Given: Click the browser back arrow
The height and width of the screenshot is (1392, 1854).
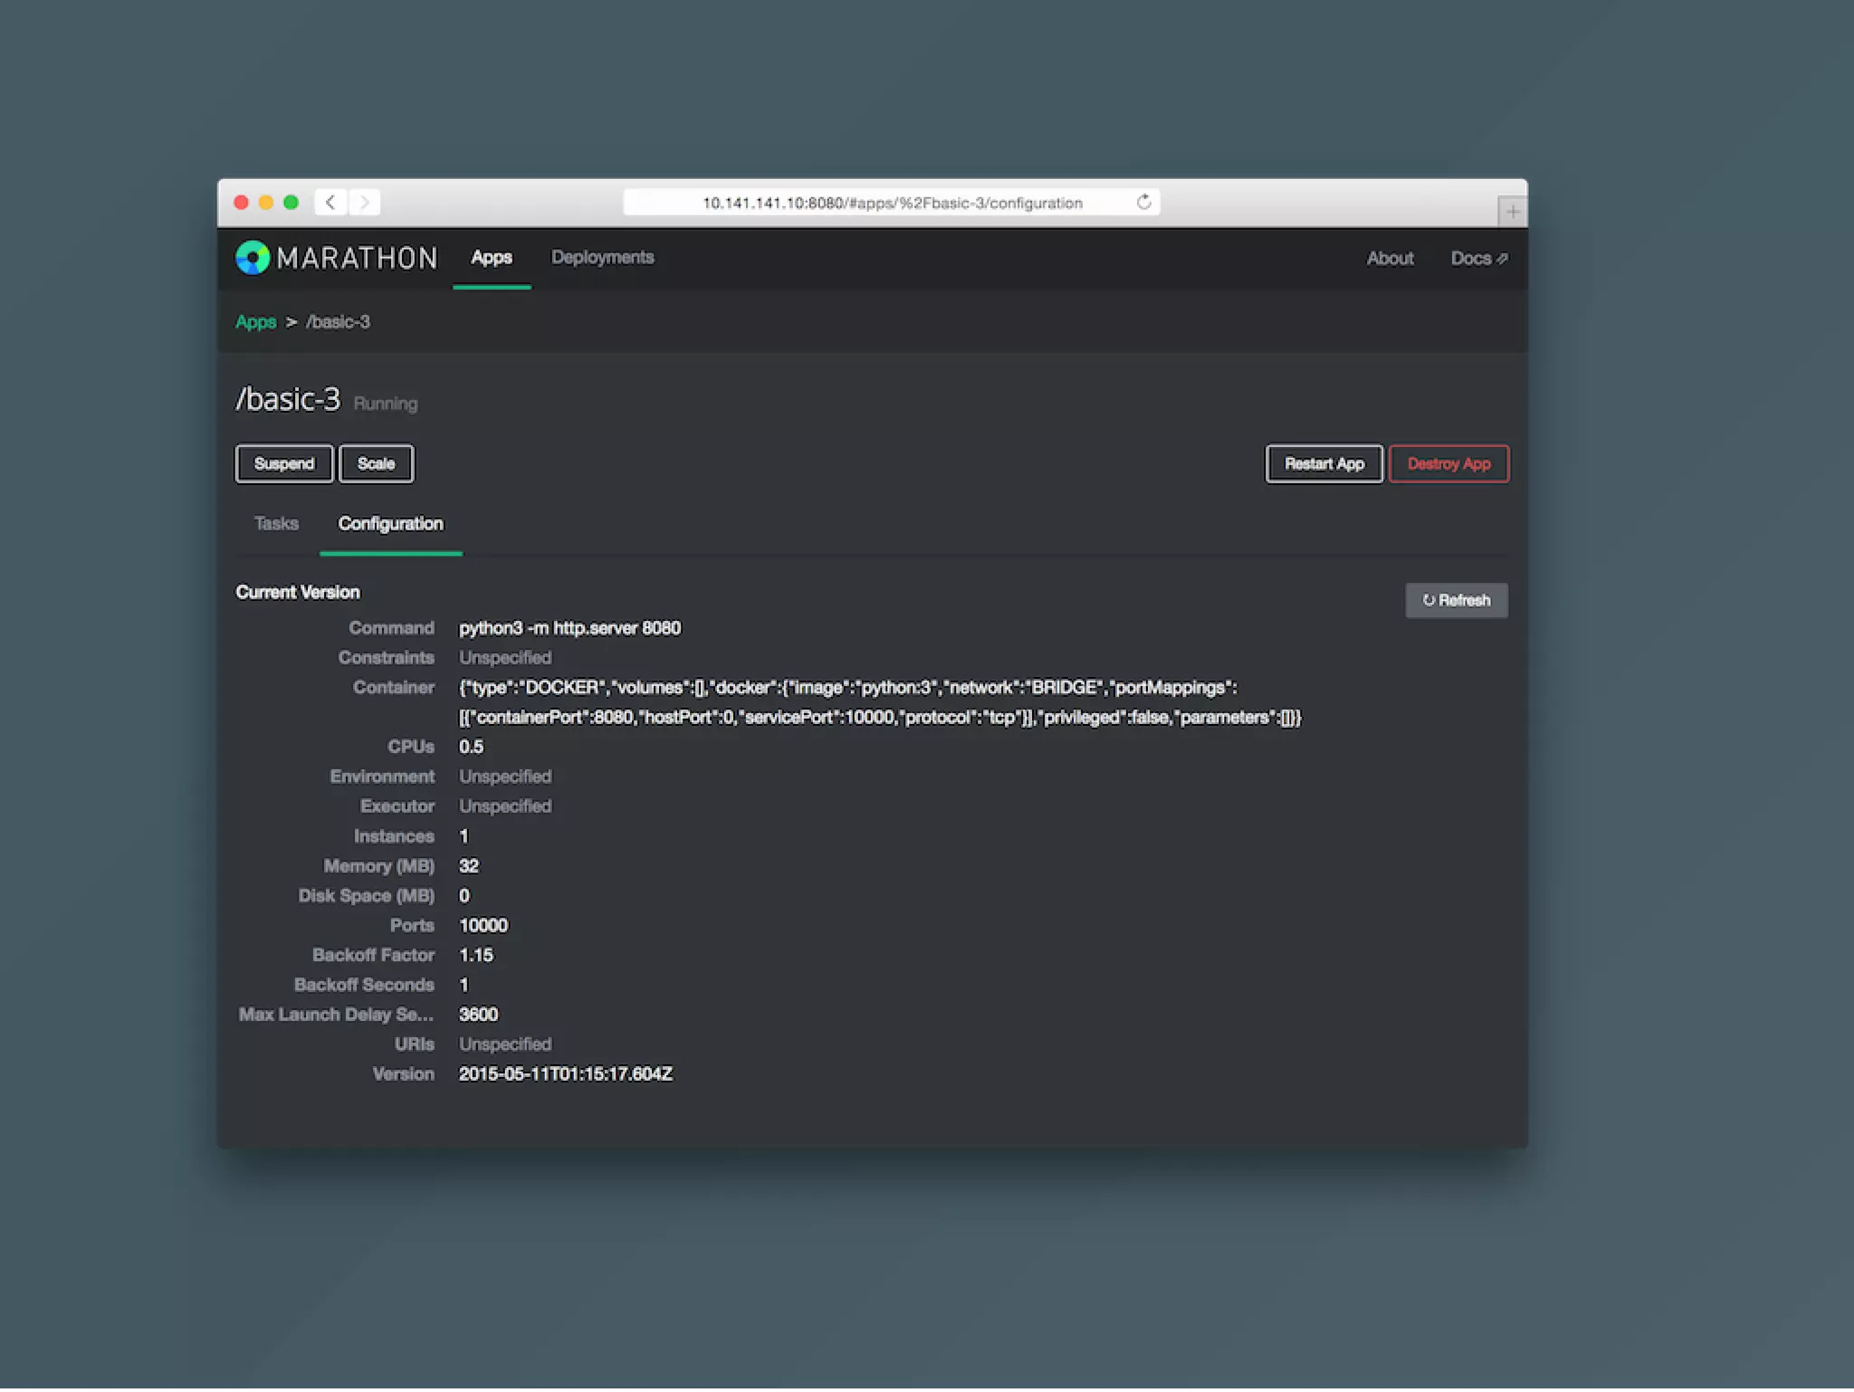Looking at the screenshot, I should click(330, 202).
